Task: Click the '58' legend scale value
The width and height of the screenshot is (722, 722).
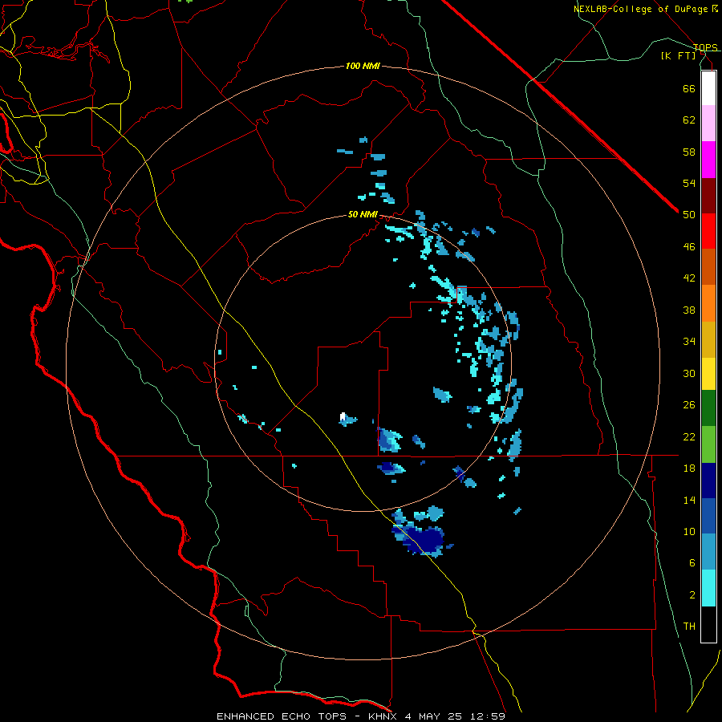Action: pos(689,152)
